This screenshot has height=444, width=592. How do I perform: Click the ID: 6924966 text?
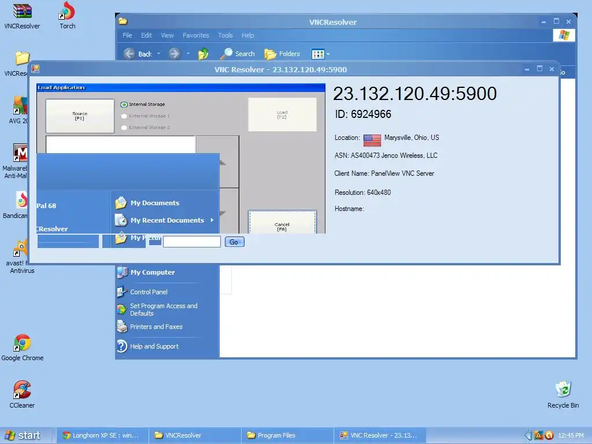point(363,114)
